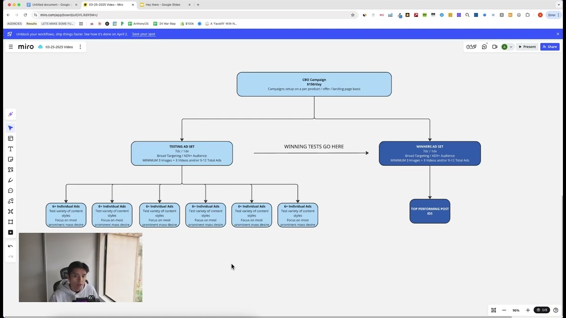Click the blue Share button

[x=550, y=47]
